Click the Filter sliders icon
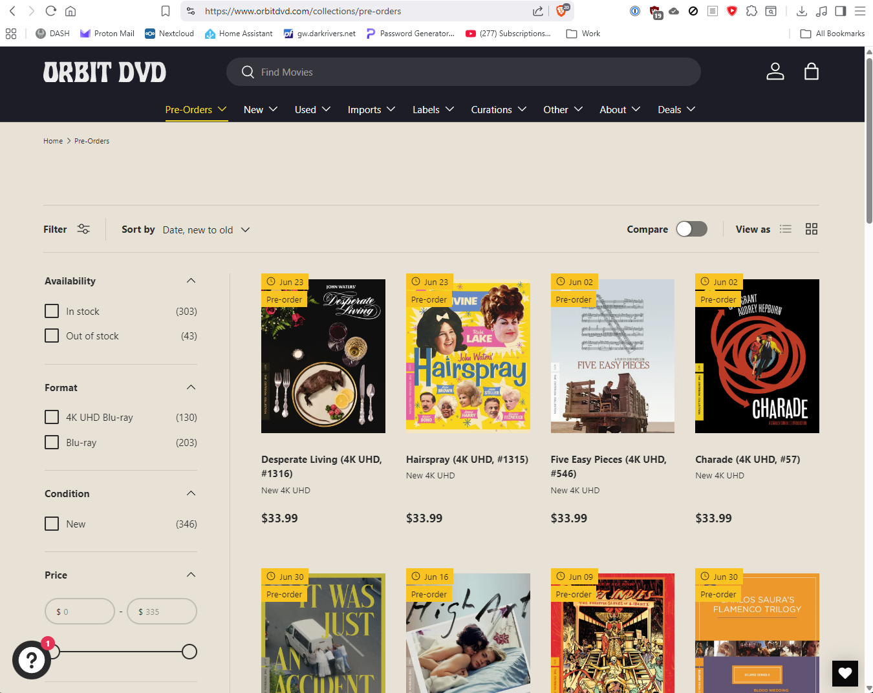Viewport: 873px width, 693px height. (83, 229)
